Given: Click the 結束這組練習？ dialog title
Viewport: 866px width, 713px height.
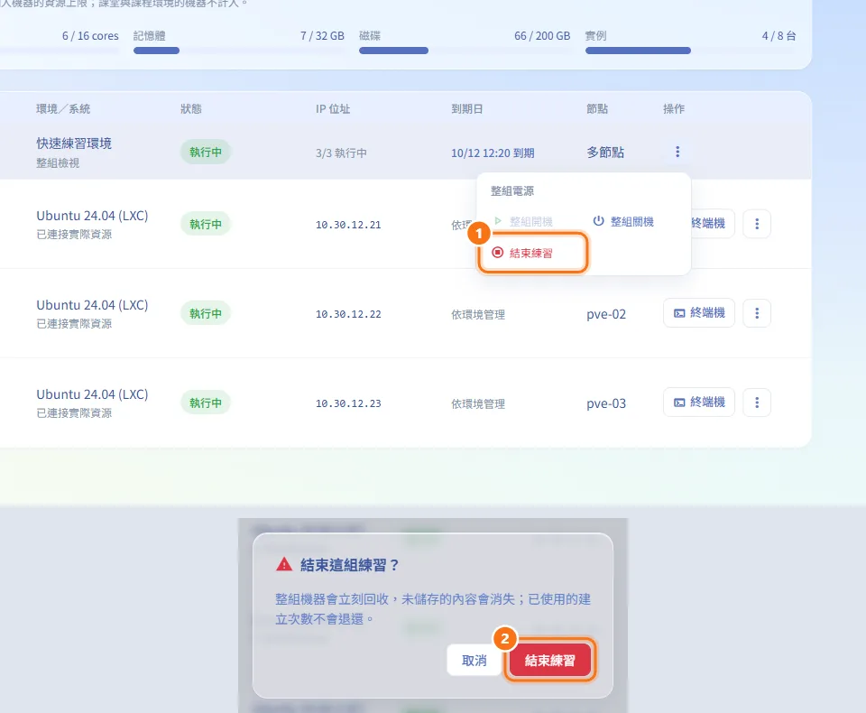Looking at the screenshot, I should (350, 565).
